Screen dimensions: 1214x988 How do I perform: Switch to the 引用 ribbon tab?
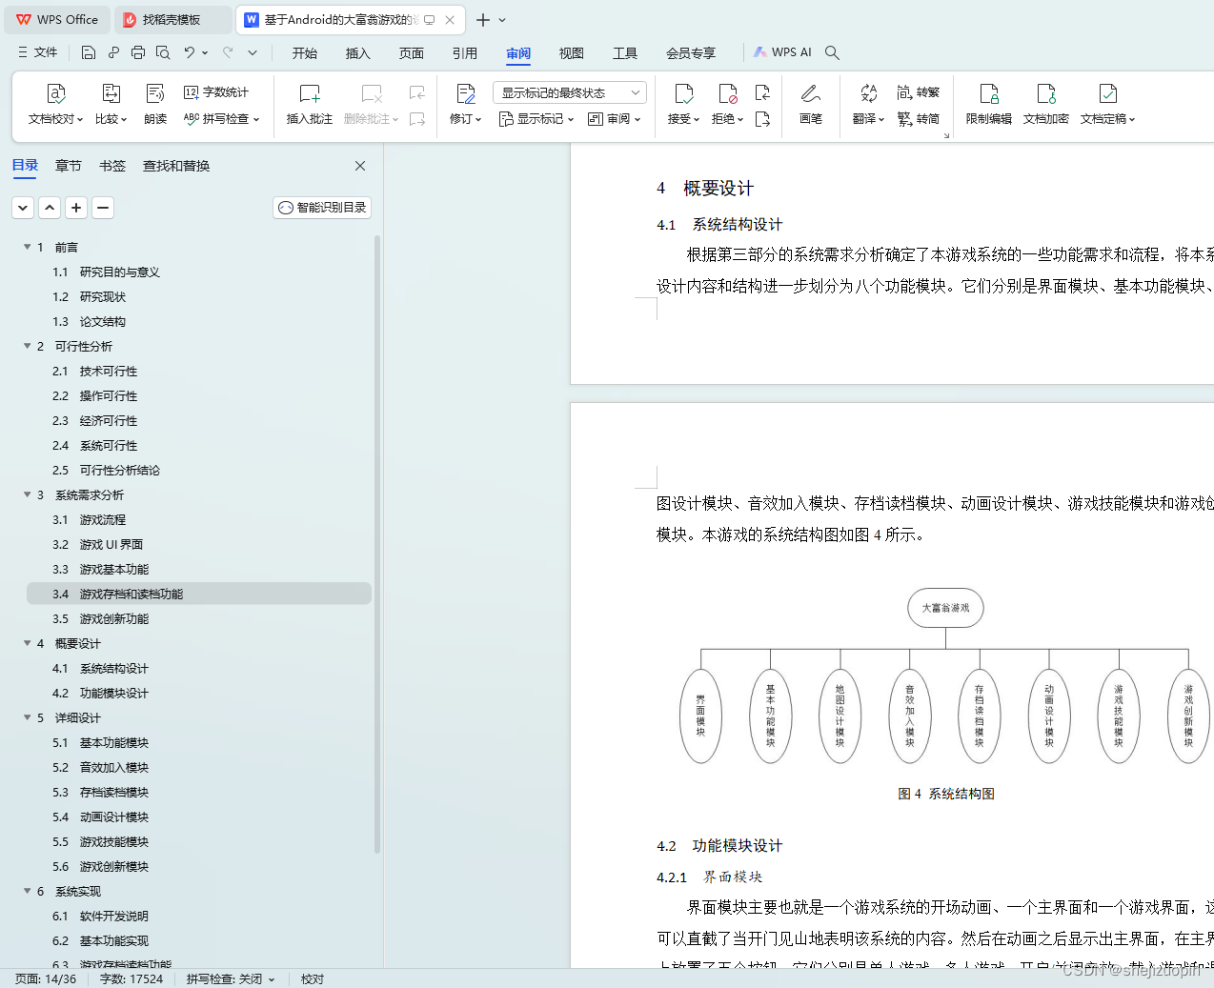[465, 53]
